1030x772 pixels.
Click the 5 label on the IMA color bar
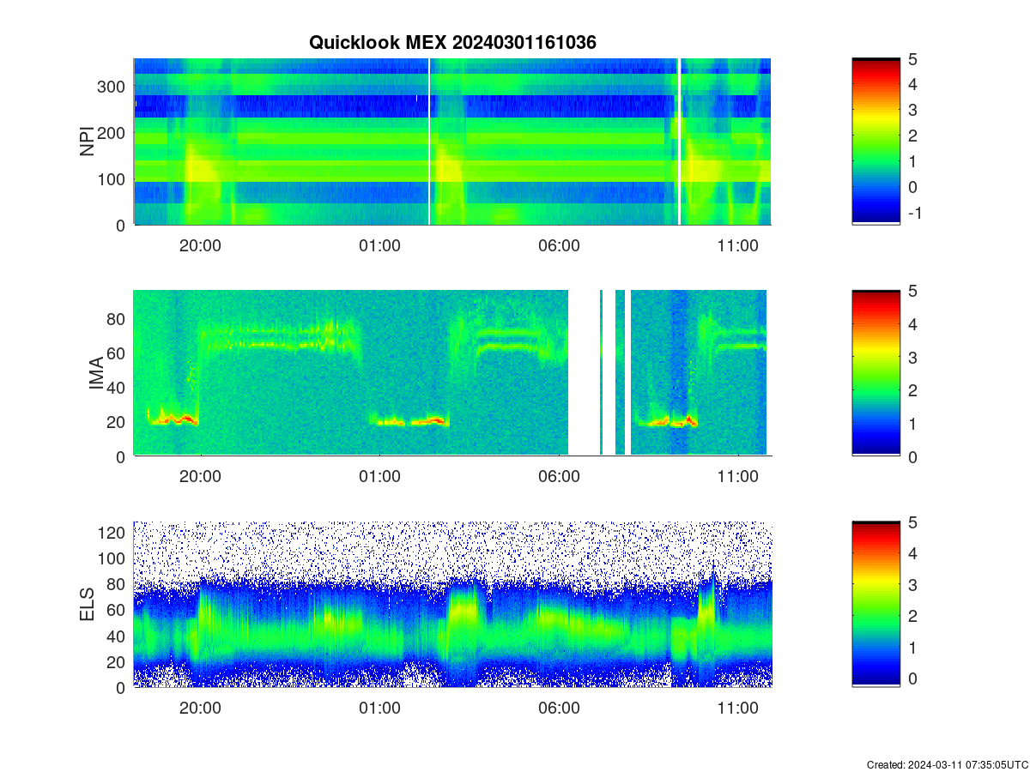point(912,291)
